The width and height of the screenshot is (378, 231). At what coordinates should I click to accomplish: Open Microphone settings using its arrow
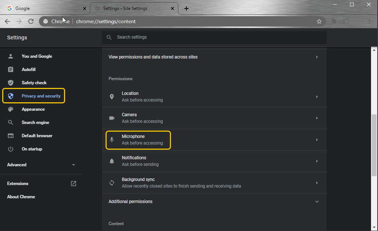click(317, 140)
